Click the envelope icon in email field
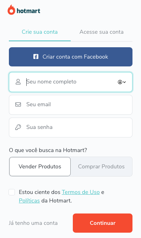The image size is (141, 238). pos(18,104)
